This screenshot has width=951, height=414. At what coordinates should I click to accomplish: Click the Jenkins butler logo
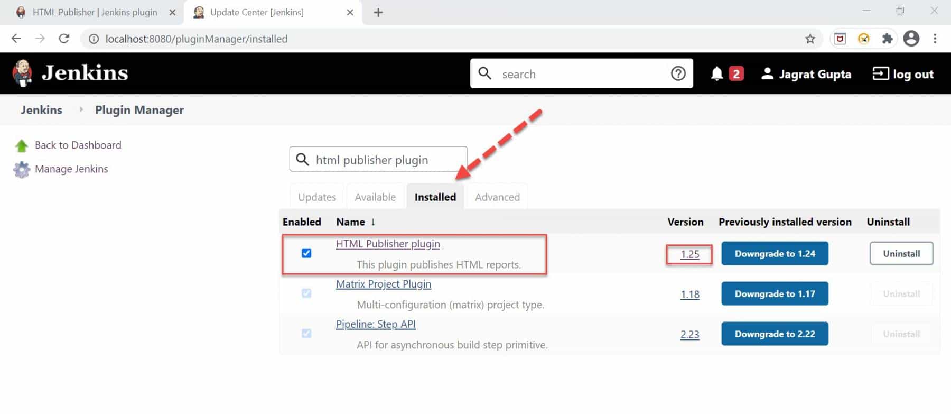(x=22, y=73)
